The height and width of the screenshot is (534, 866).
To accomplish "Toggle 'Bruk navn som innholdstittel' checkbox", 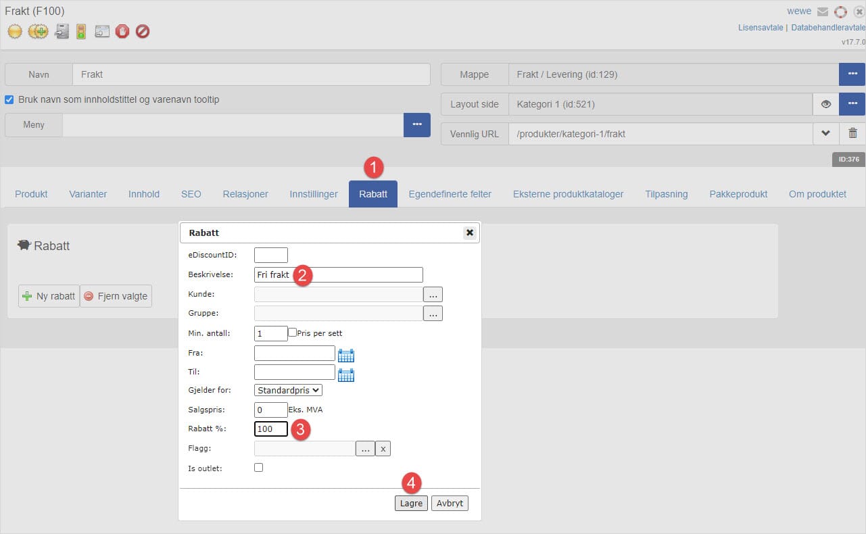I will pos(9,99).
